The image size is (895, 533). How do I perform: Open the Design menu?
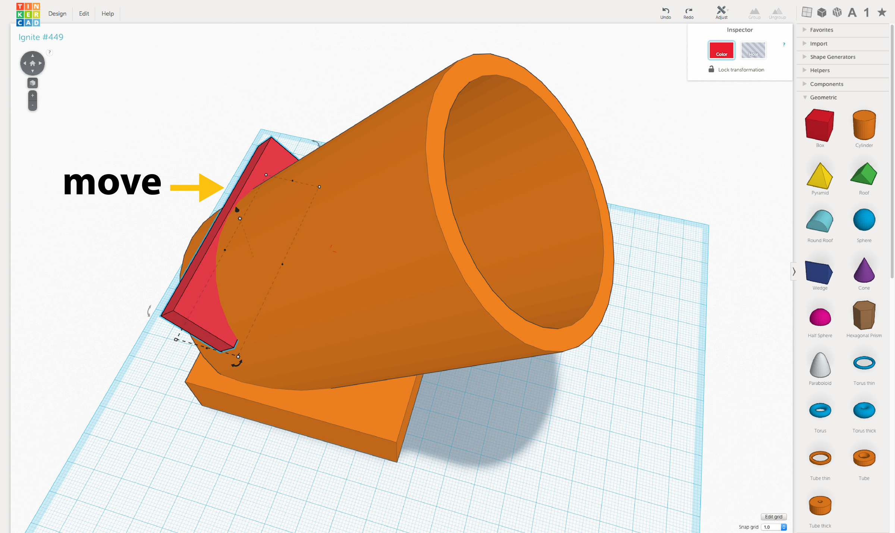pyautogui.click(x=57, y=14)
